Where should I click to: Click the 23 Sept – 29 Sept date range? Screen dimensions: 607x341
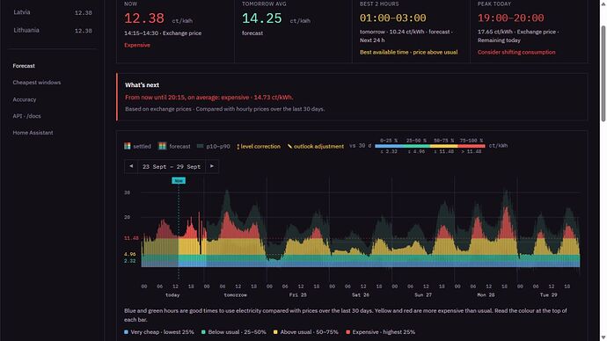pyautogui.click(x=172, y=167)
